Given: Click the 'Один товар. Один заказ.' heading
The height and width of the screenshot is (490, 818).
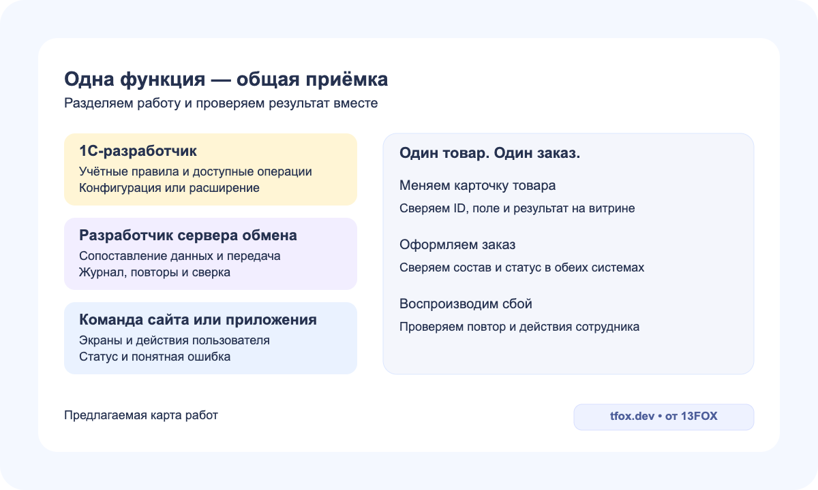Looking at the screenshot, I should point(489,153).
